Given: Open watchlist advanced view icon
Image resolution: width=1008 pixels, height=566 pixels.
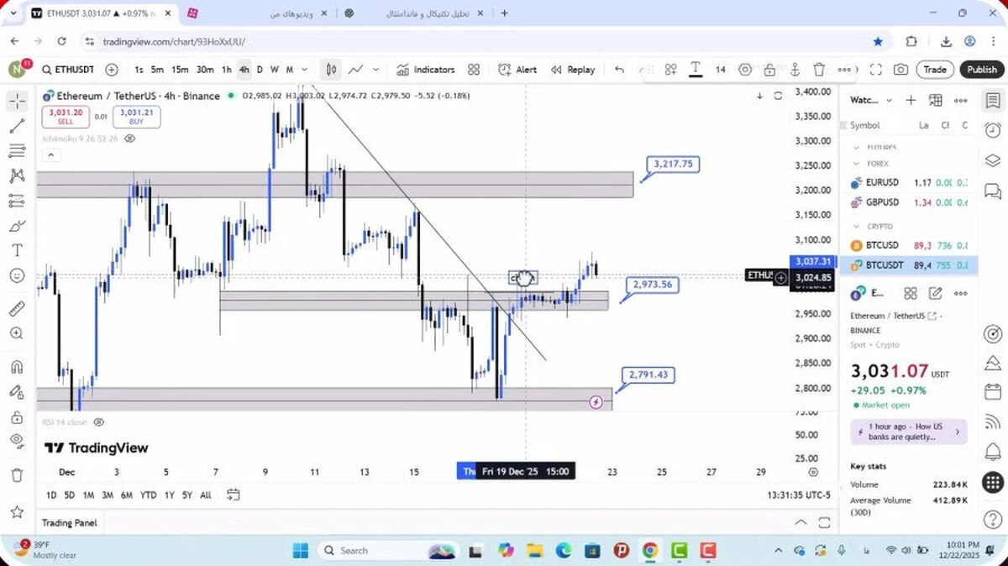Looking at the screenshot, I should click(936, 100).
